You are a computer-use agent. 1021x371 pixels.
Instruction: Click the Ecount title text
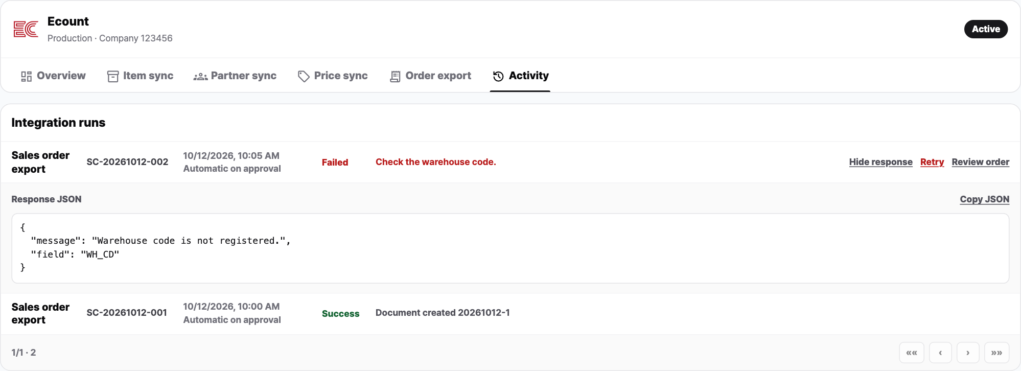coord(68,21)
